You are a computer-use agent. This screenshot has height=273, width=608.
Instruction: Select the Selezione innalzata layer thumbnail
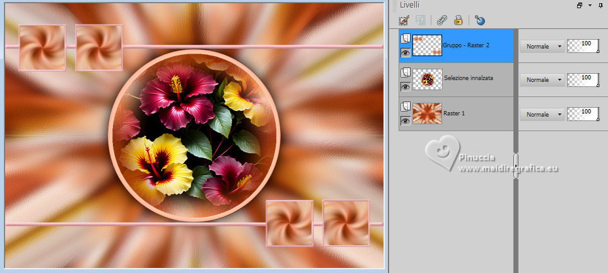(x=428, y=79)
